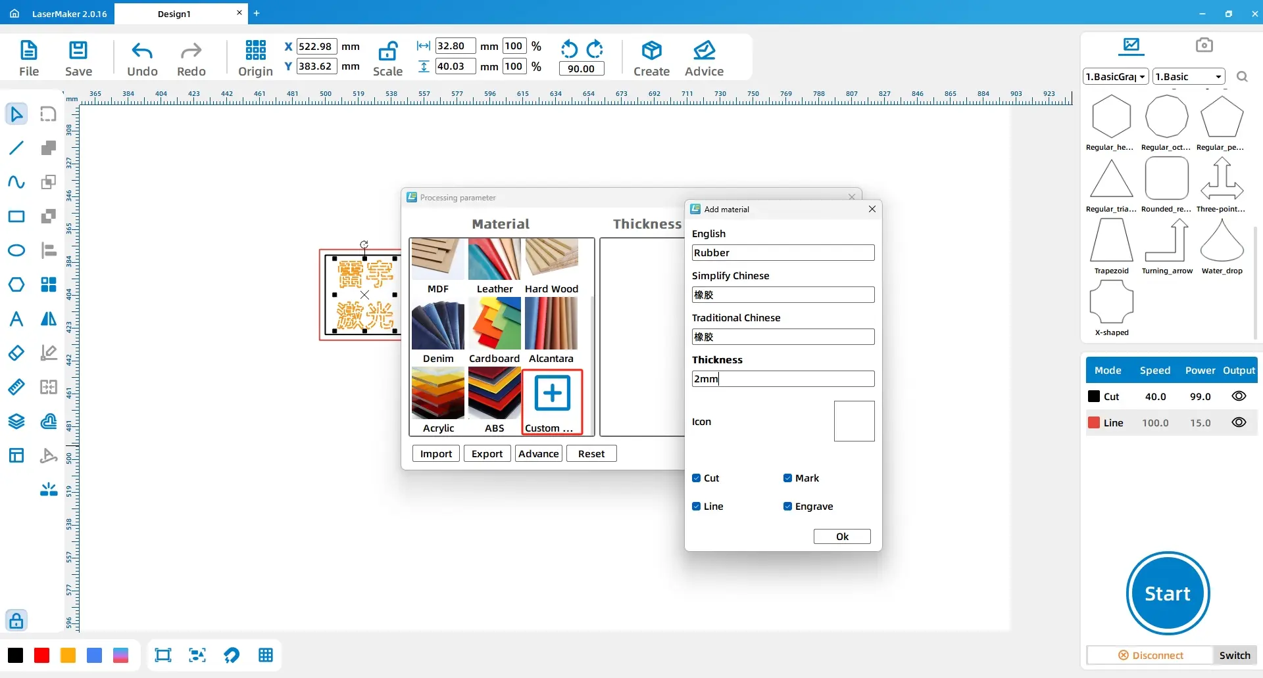The height and width of the screenshot is (678, 1263).
Task: Search shapes with the magnifier icon
Action: click(x=1242, y=77)
